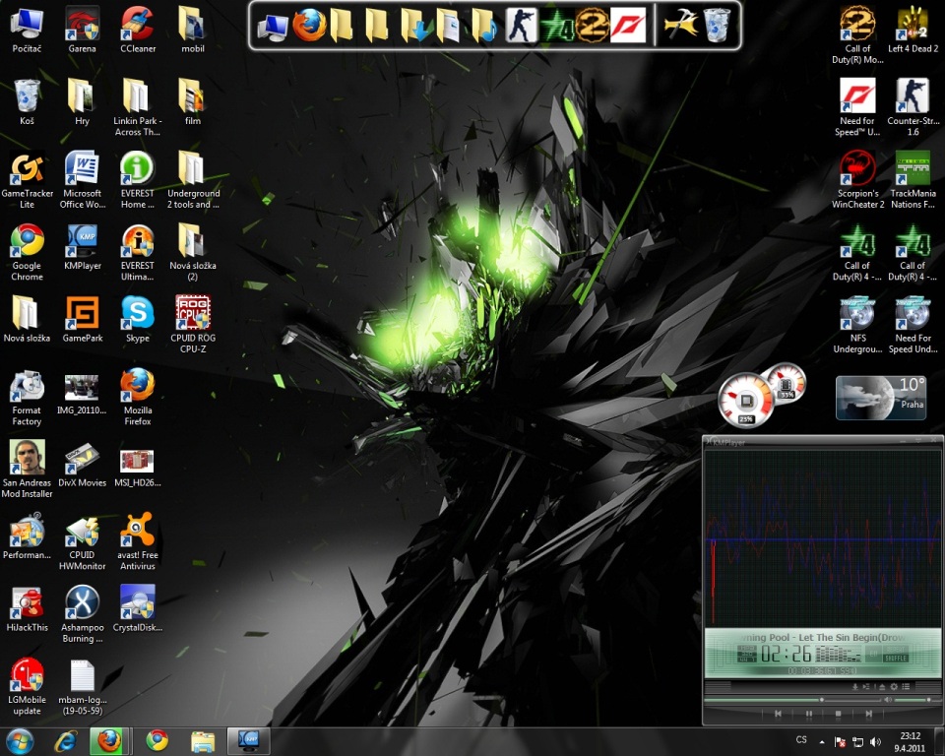Image resolution: width=945 pixels, height=756 pixels.
Task: Open the Recycle Bin in the top dock
Action: [719, 25]
